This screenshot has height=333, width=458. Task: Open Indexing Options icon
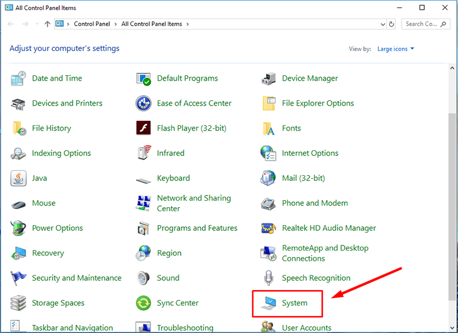18,153
